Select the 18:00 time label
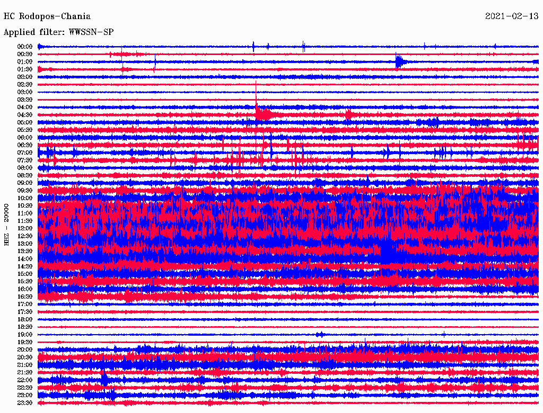 click(25, 320)
